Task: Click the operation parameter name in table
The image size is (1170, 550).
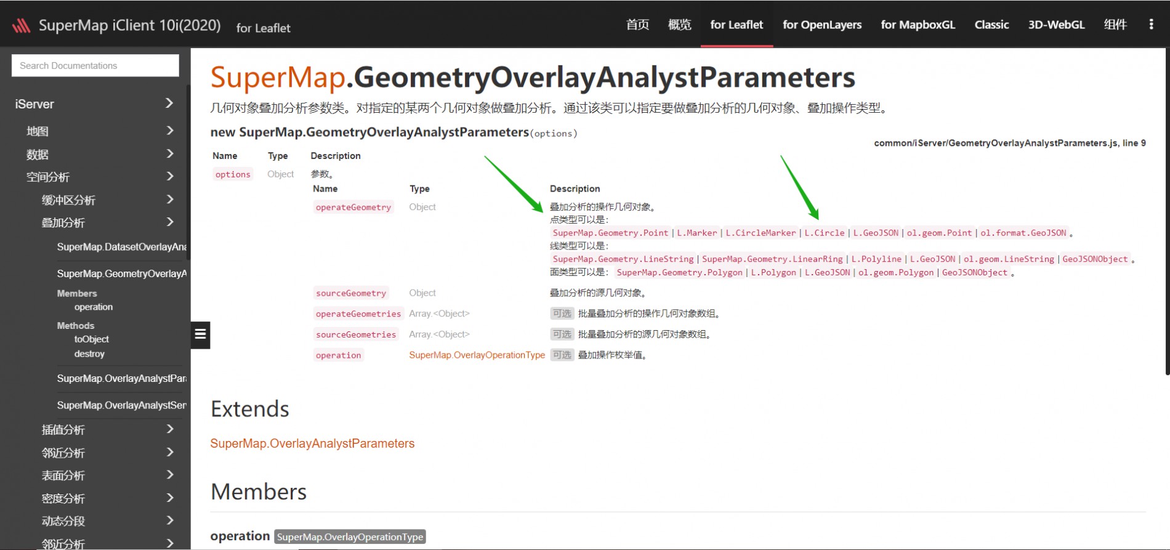Action: pos(338,355)
